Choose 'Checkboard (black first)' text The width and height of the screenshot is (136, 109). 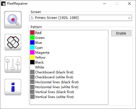54,72
